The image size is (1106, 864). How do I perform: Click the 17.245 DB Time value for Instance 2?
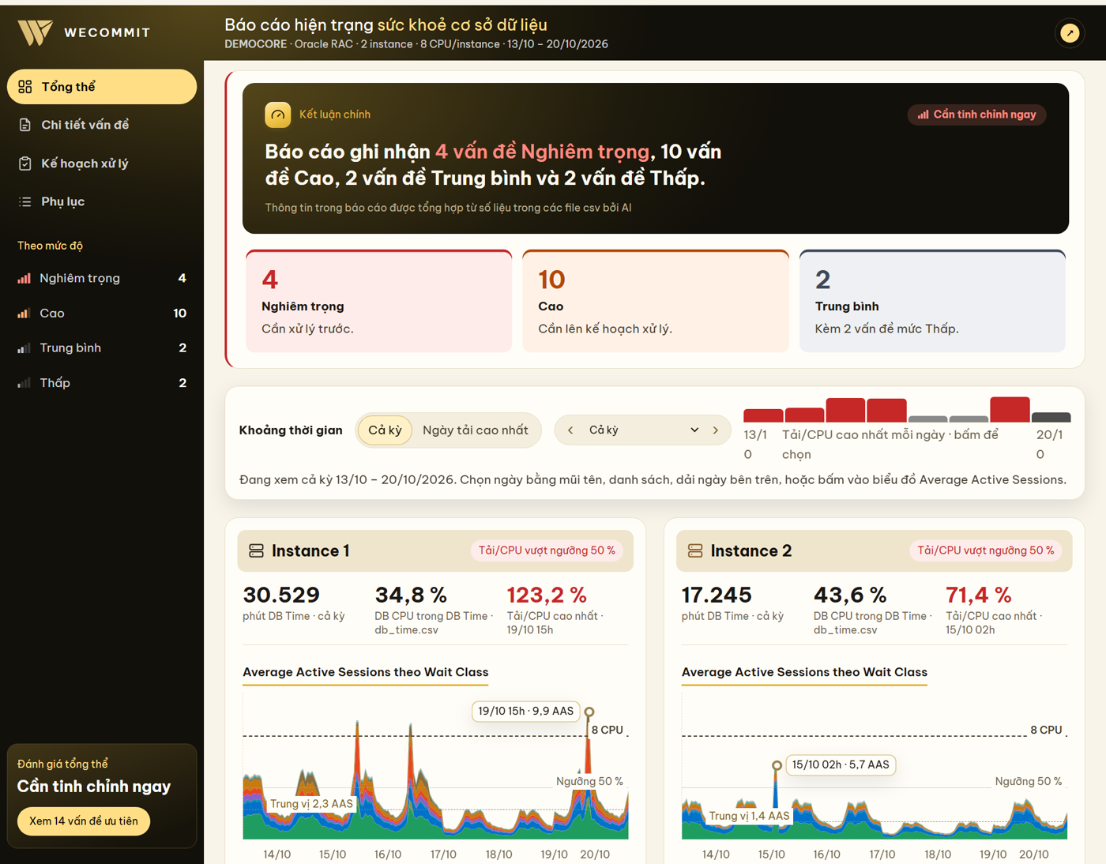pyautogui.click(x=717, y=595)
